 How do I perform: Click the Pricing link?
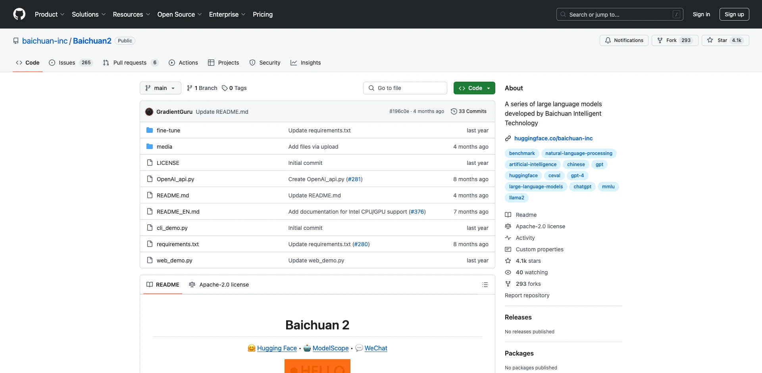263,14
